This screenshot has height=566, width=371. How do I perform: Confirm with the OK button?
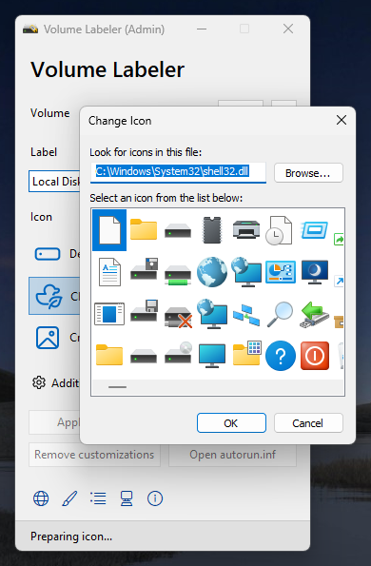231,423
